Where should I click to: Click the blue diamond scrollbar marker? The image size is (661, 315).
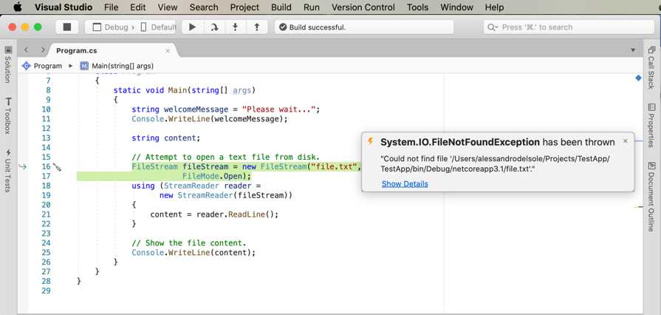[x=638, y=78]
